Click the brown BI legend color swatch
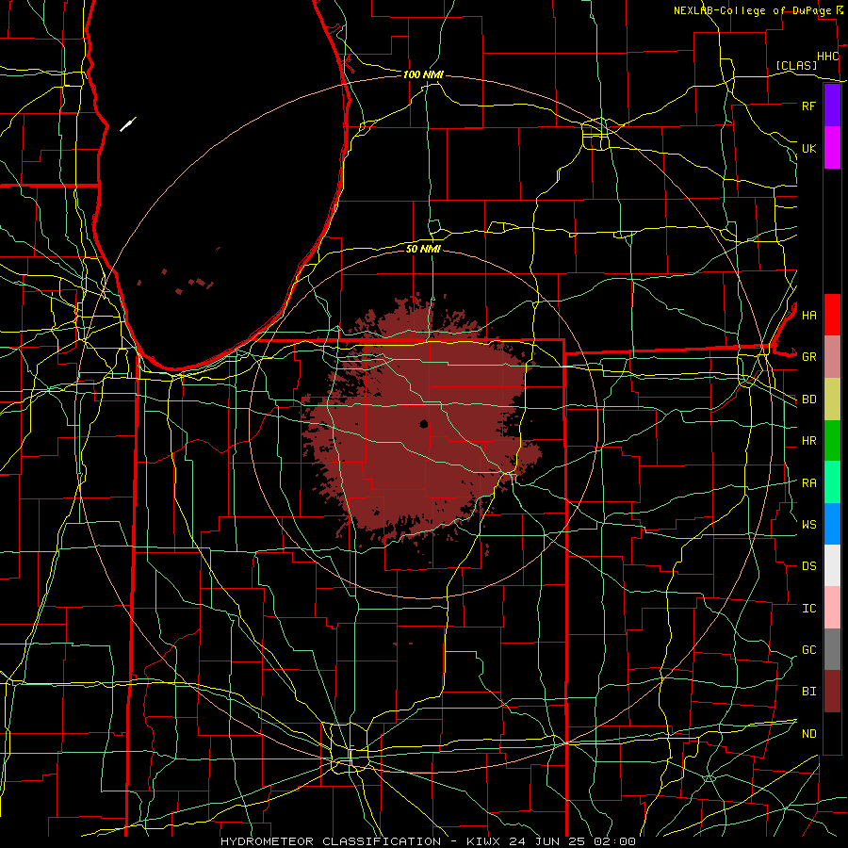 point(832,692)
